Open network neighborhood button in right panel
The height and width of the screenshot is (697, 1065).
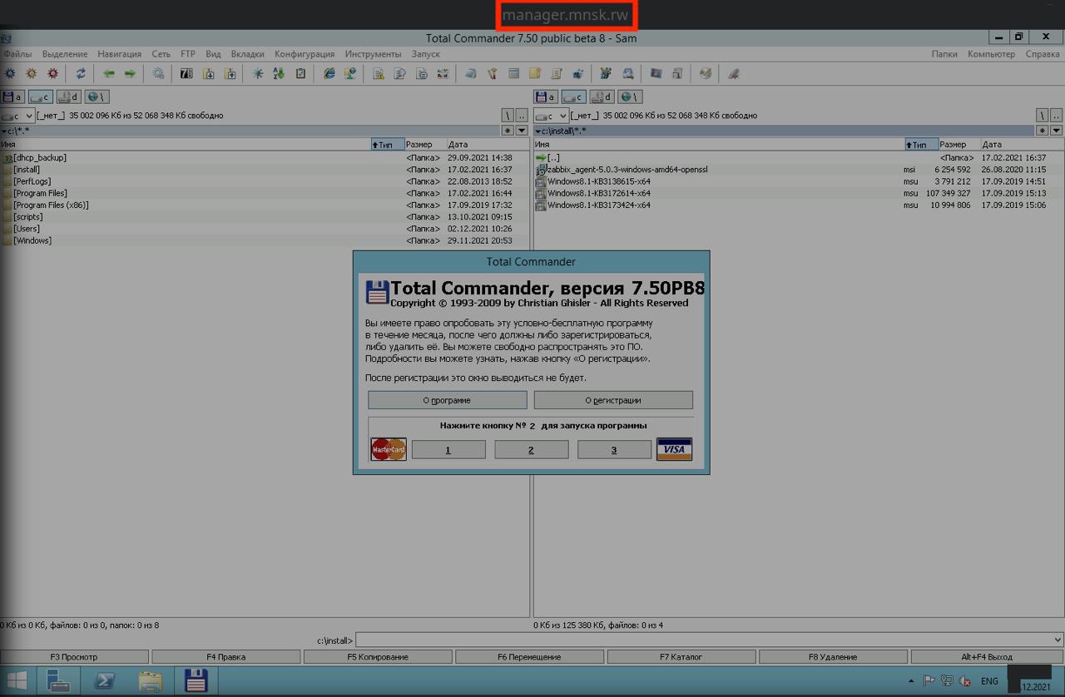click(x=630, y=97)
